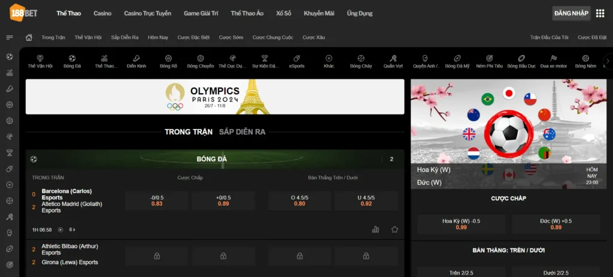Screen dimensions: 613x277
Task: Click the Đăng Nhập login button
Action: click(x=571, y=13)
